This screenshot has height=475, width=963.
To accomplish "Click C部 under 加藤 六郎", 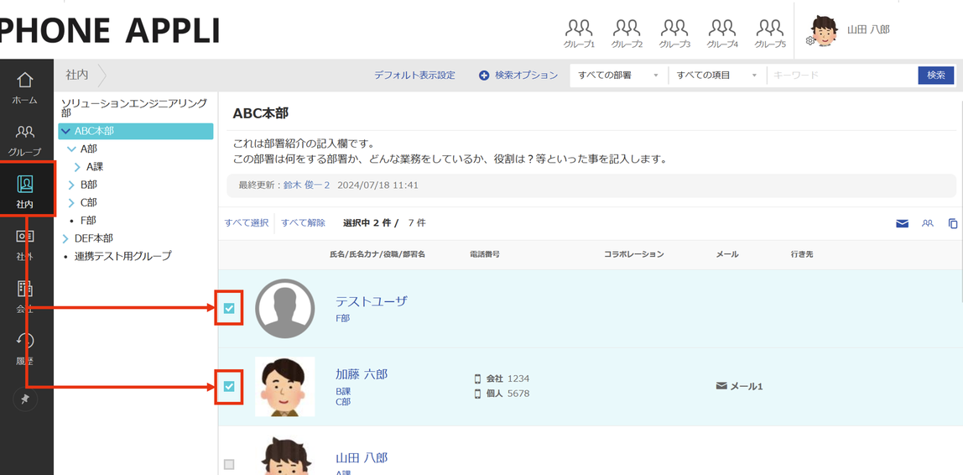I will [343, 402].
